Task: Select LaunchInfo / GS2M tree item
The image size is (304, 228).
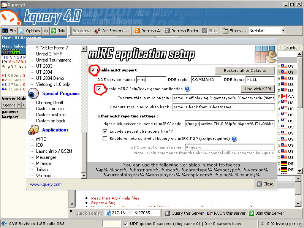Action: tap(54, 151)
